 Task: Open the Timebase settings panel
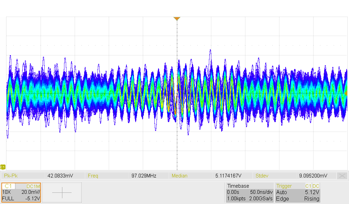[x=238, y=186]
